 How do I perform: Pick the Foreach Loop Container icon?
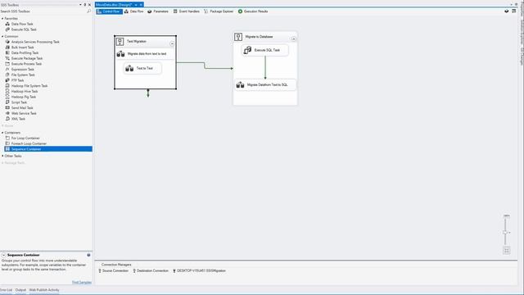point(7,143)
